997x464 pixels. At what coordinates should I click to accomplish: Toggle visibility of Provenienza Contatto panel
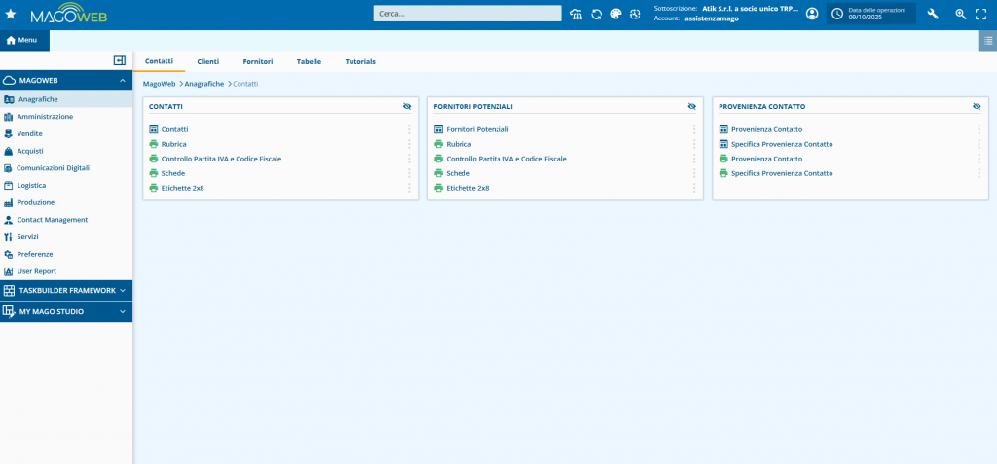tap(977, 106)
